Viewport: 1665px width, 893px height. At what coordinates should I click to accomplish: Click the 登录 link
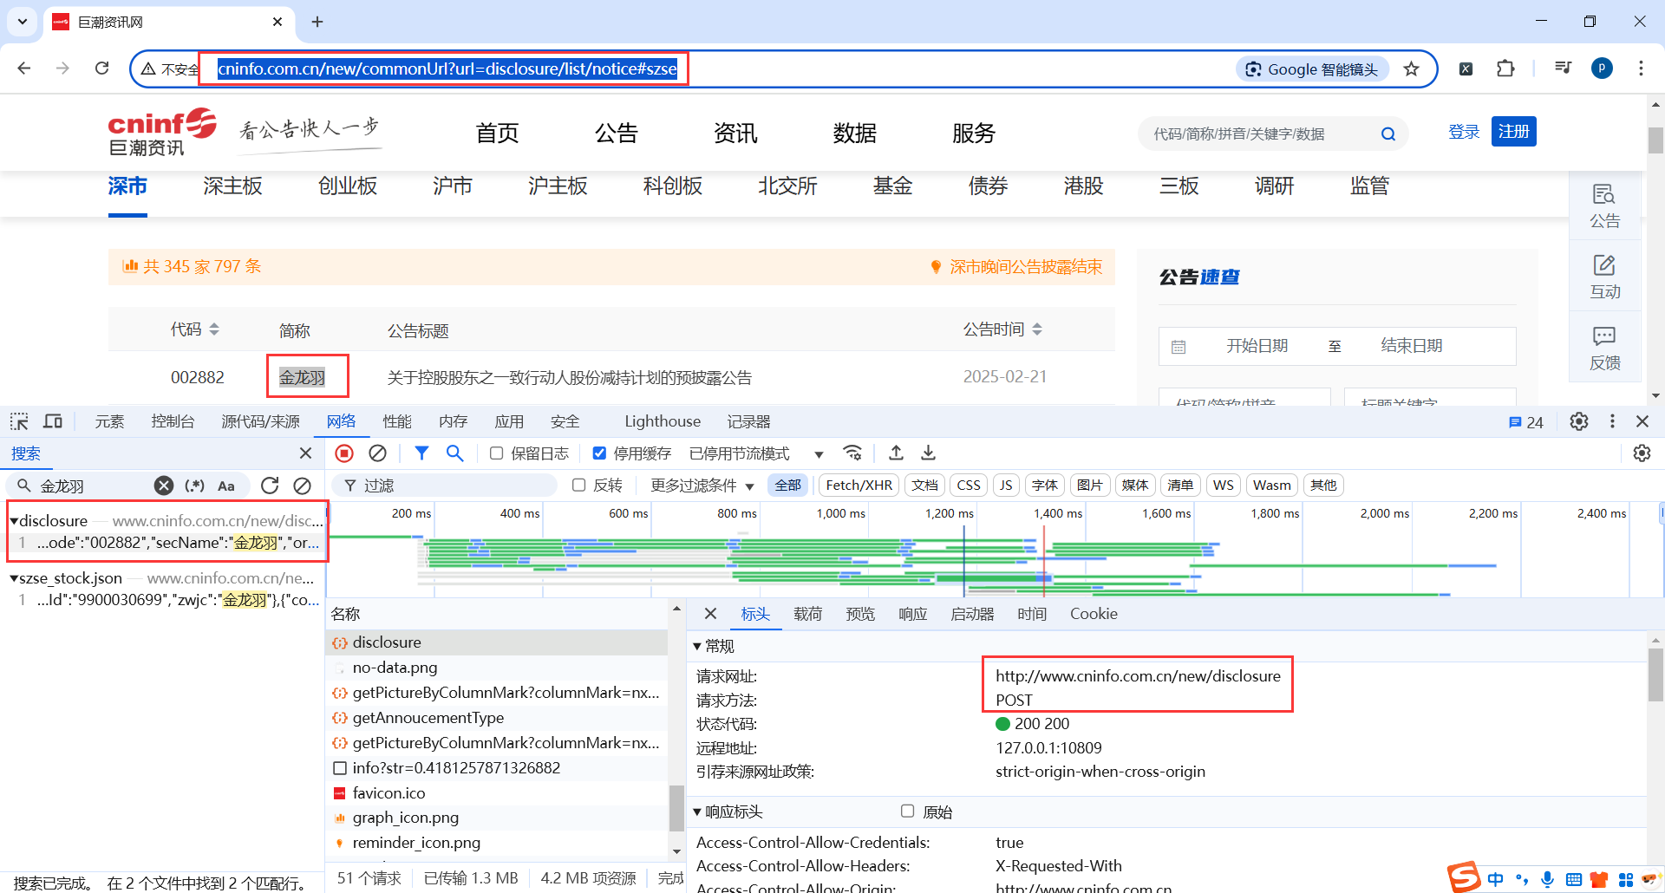pos(1464,132)
